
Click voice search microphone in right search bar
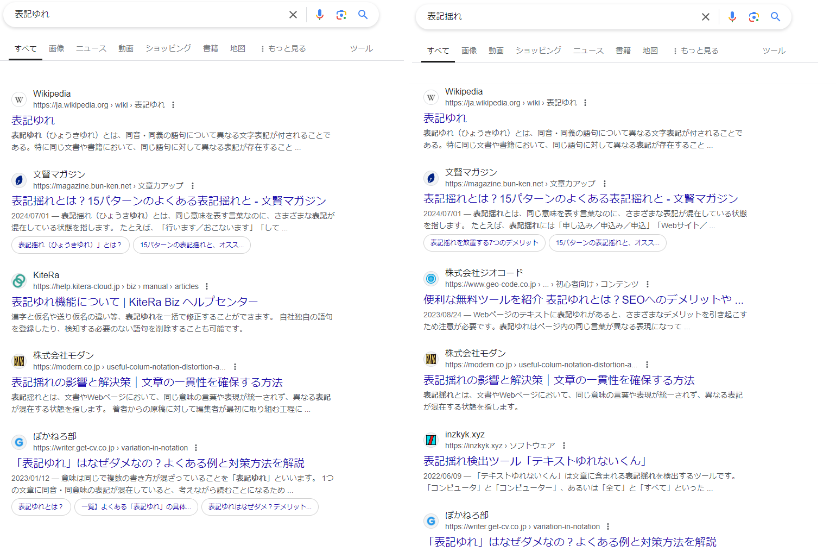point(732,17)
